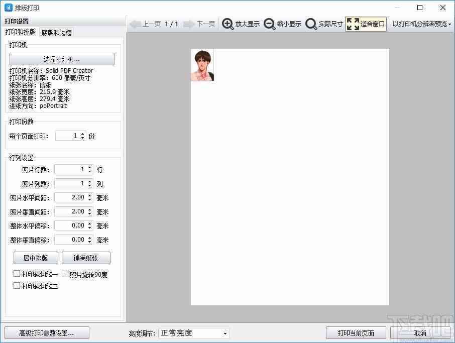The width and height of the screenshot is (455, 343).
Task: Click the 纸张宽度: 215.9 毫米 text
Action: point(40,92)
